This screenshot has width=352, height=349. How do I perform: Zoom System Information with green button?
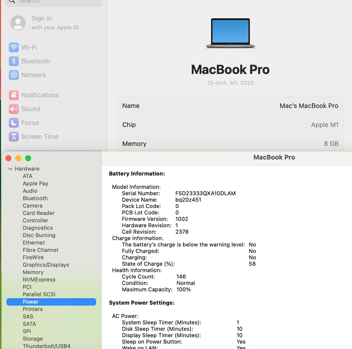point(28,158)
